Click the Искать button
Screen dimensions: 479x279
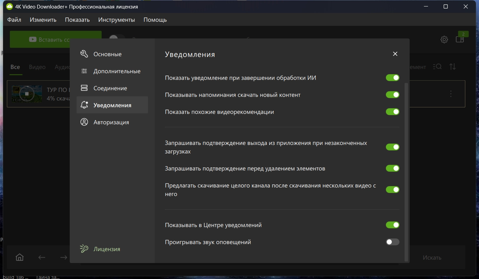click(x=432, y=258)
